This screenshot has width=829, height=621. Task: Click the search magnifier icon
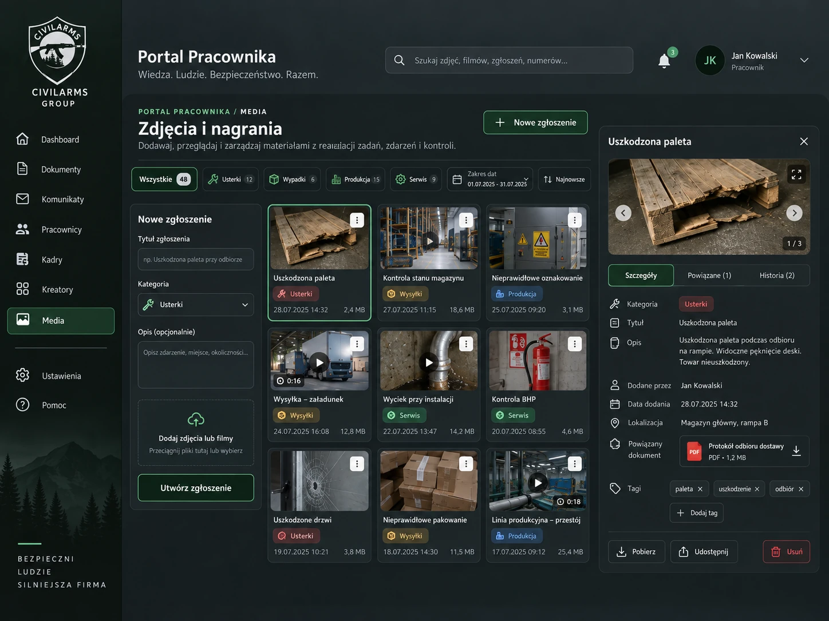[400, 60]
